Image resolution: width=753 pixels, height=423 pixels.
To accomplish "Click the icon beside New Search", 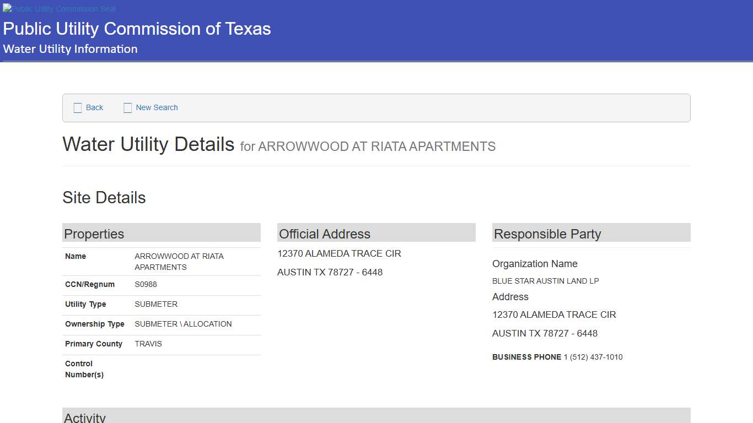I will click(x=127, y=108).
